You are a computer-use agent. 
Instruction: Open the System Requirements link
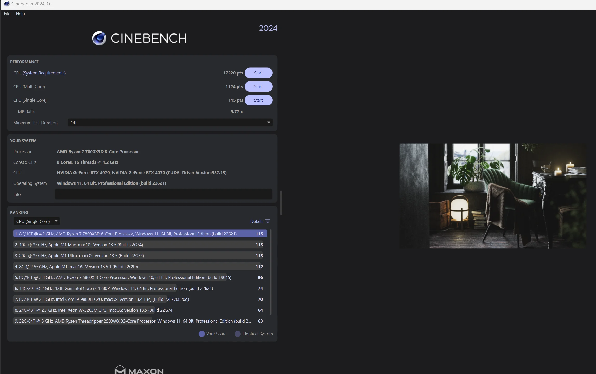[x=44, y=73]
